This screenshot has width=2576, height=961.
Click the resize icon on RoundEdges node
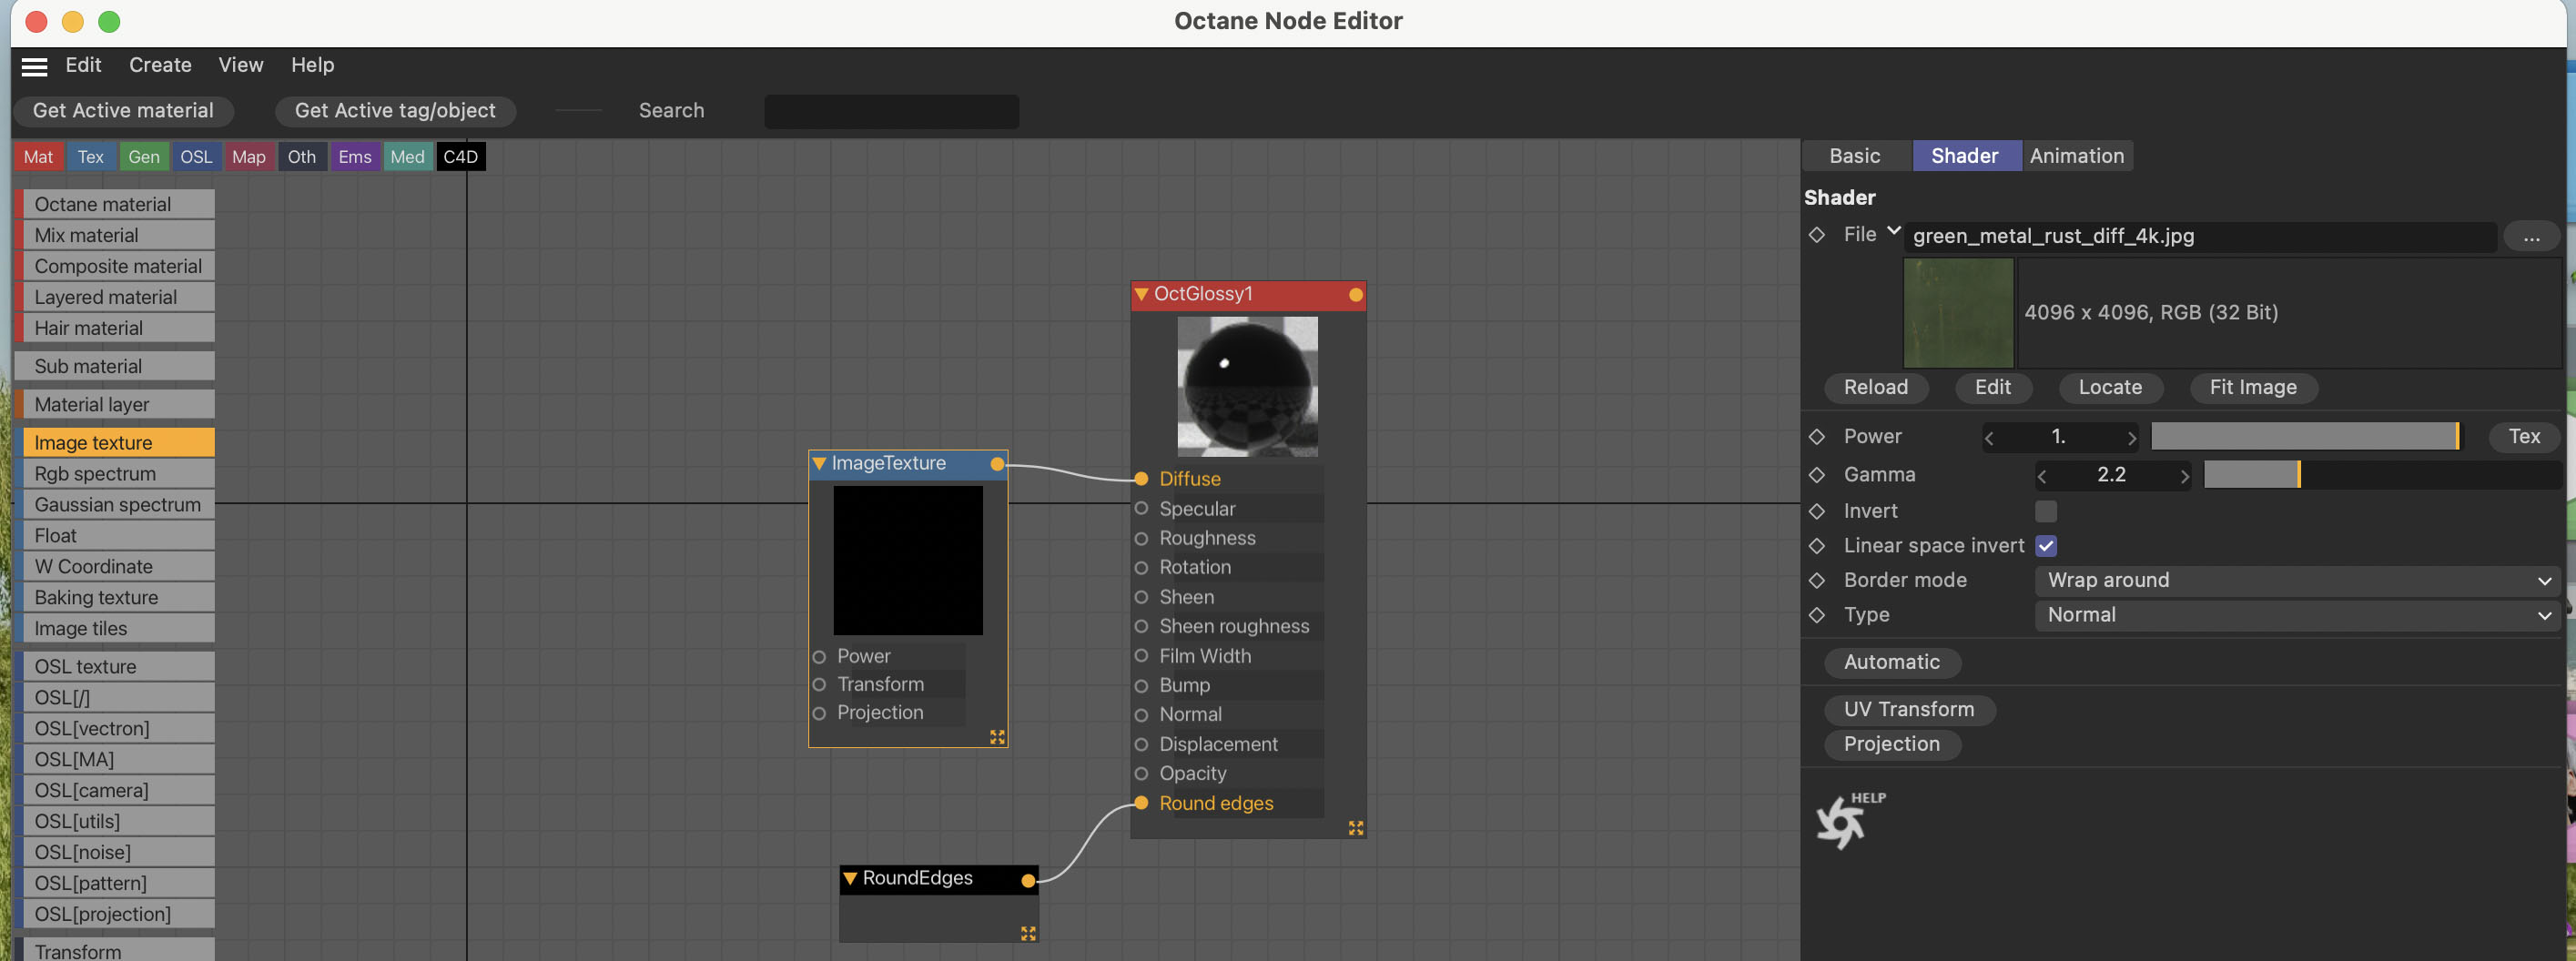click(x=1028, y=933)
